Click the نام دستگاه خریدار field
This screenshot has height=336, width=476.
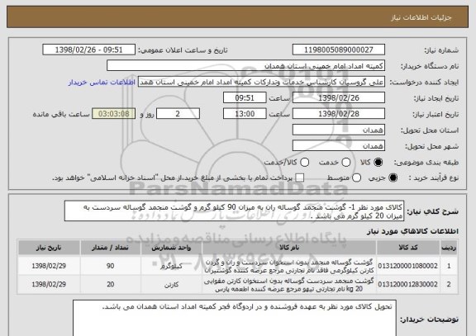246,66
